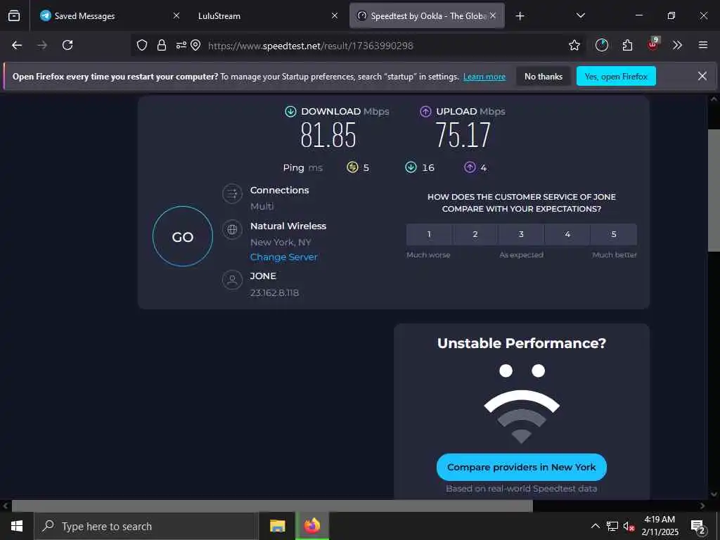Dismiss the Firefox startup notification bar

(702, 76)
